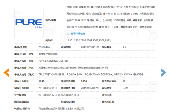Select application date 2017年09月11日
This screenshot has width=170, height=112.
pos(90,47)
